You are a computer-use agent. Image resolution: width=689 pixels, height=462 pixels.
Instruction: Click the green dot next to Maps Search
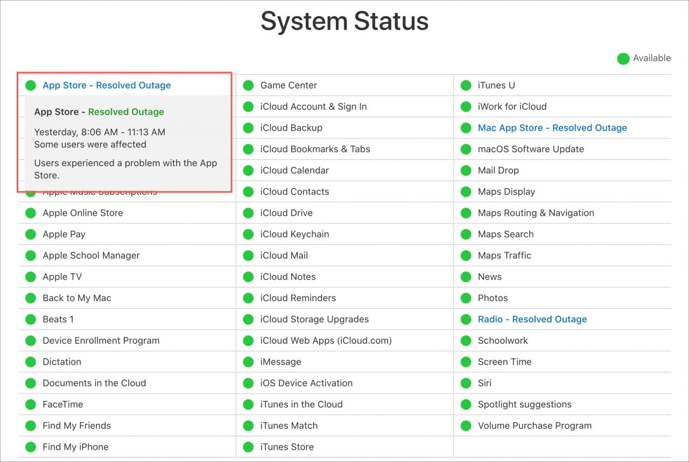[466, 234]
